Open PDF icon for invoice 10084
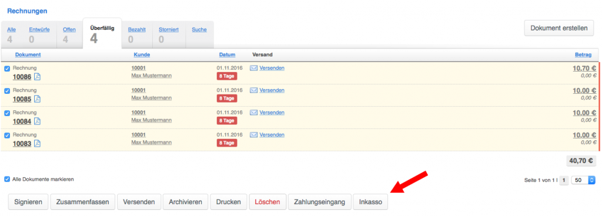 coord(37,121)
